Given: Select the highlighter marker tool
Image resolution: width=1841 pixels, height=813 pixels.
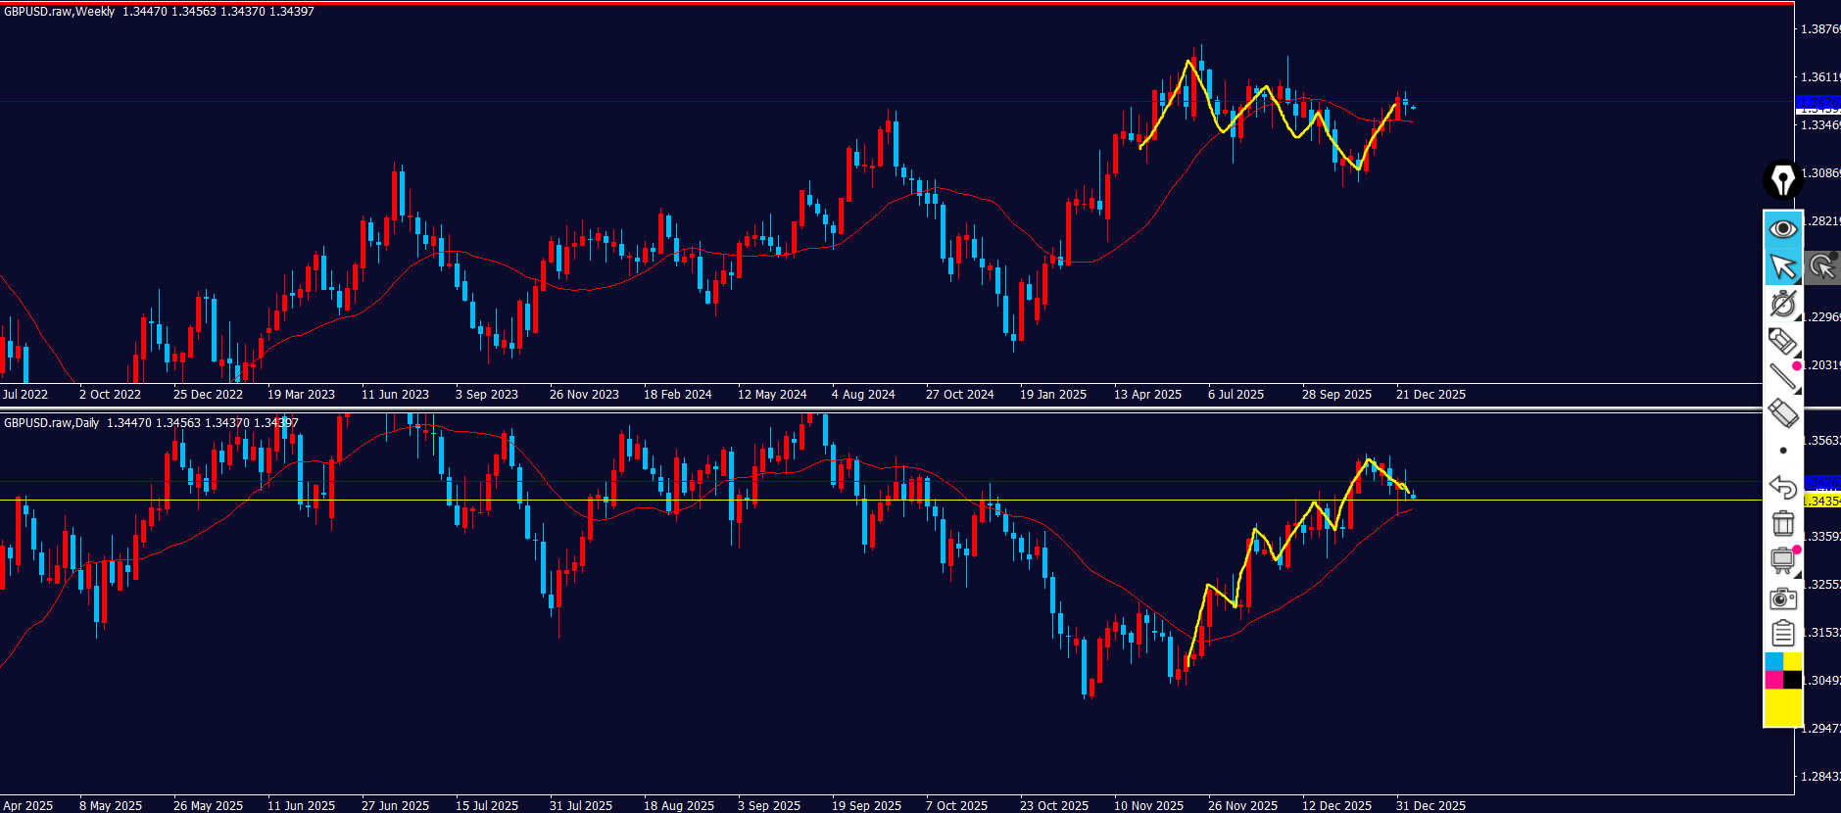Looking at the screenshot, I should click(1782, 341).
